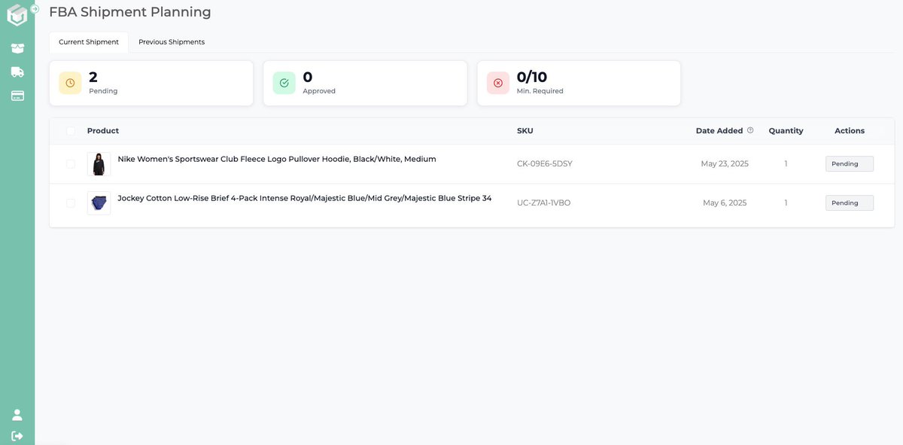Viewport: 903px width, 445px height.
Task: Click the Nike hoodie product thumbnail
Action: [x=99, y=163]
